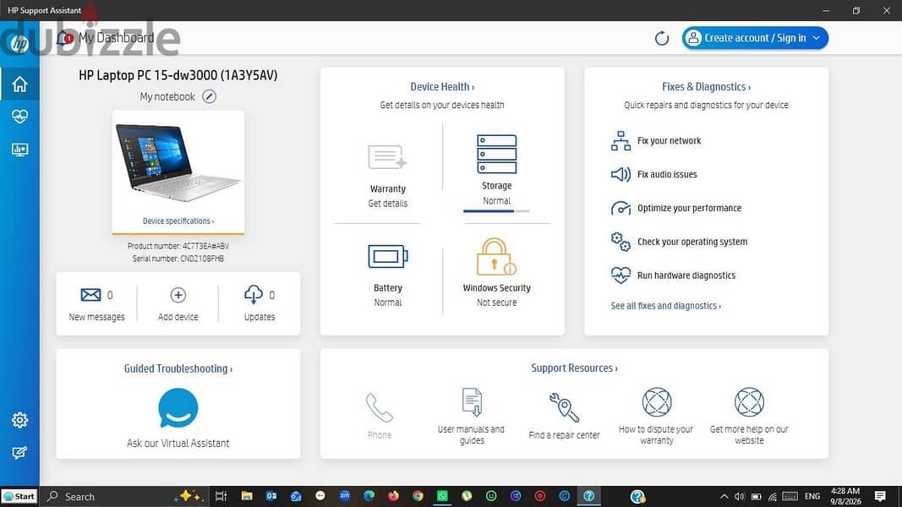
Task: Click the New messages envelope icon
Action: tap(90, 295)
